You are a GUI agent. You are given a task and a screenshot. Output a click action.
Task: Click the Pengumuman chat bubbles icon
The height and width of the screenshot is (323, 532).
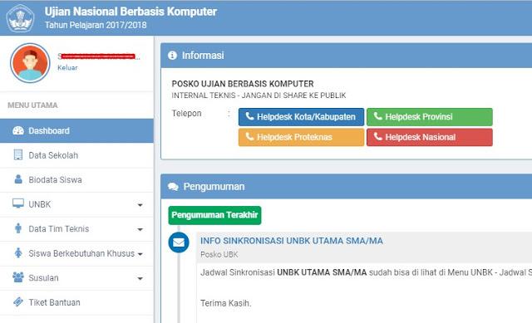(173, 187)
